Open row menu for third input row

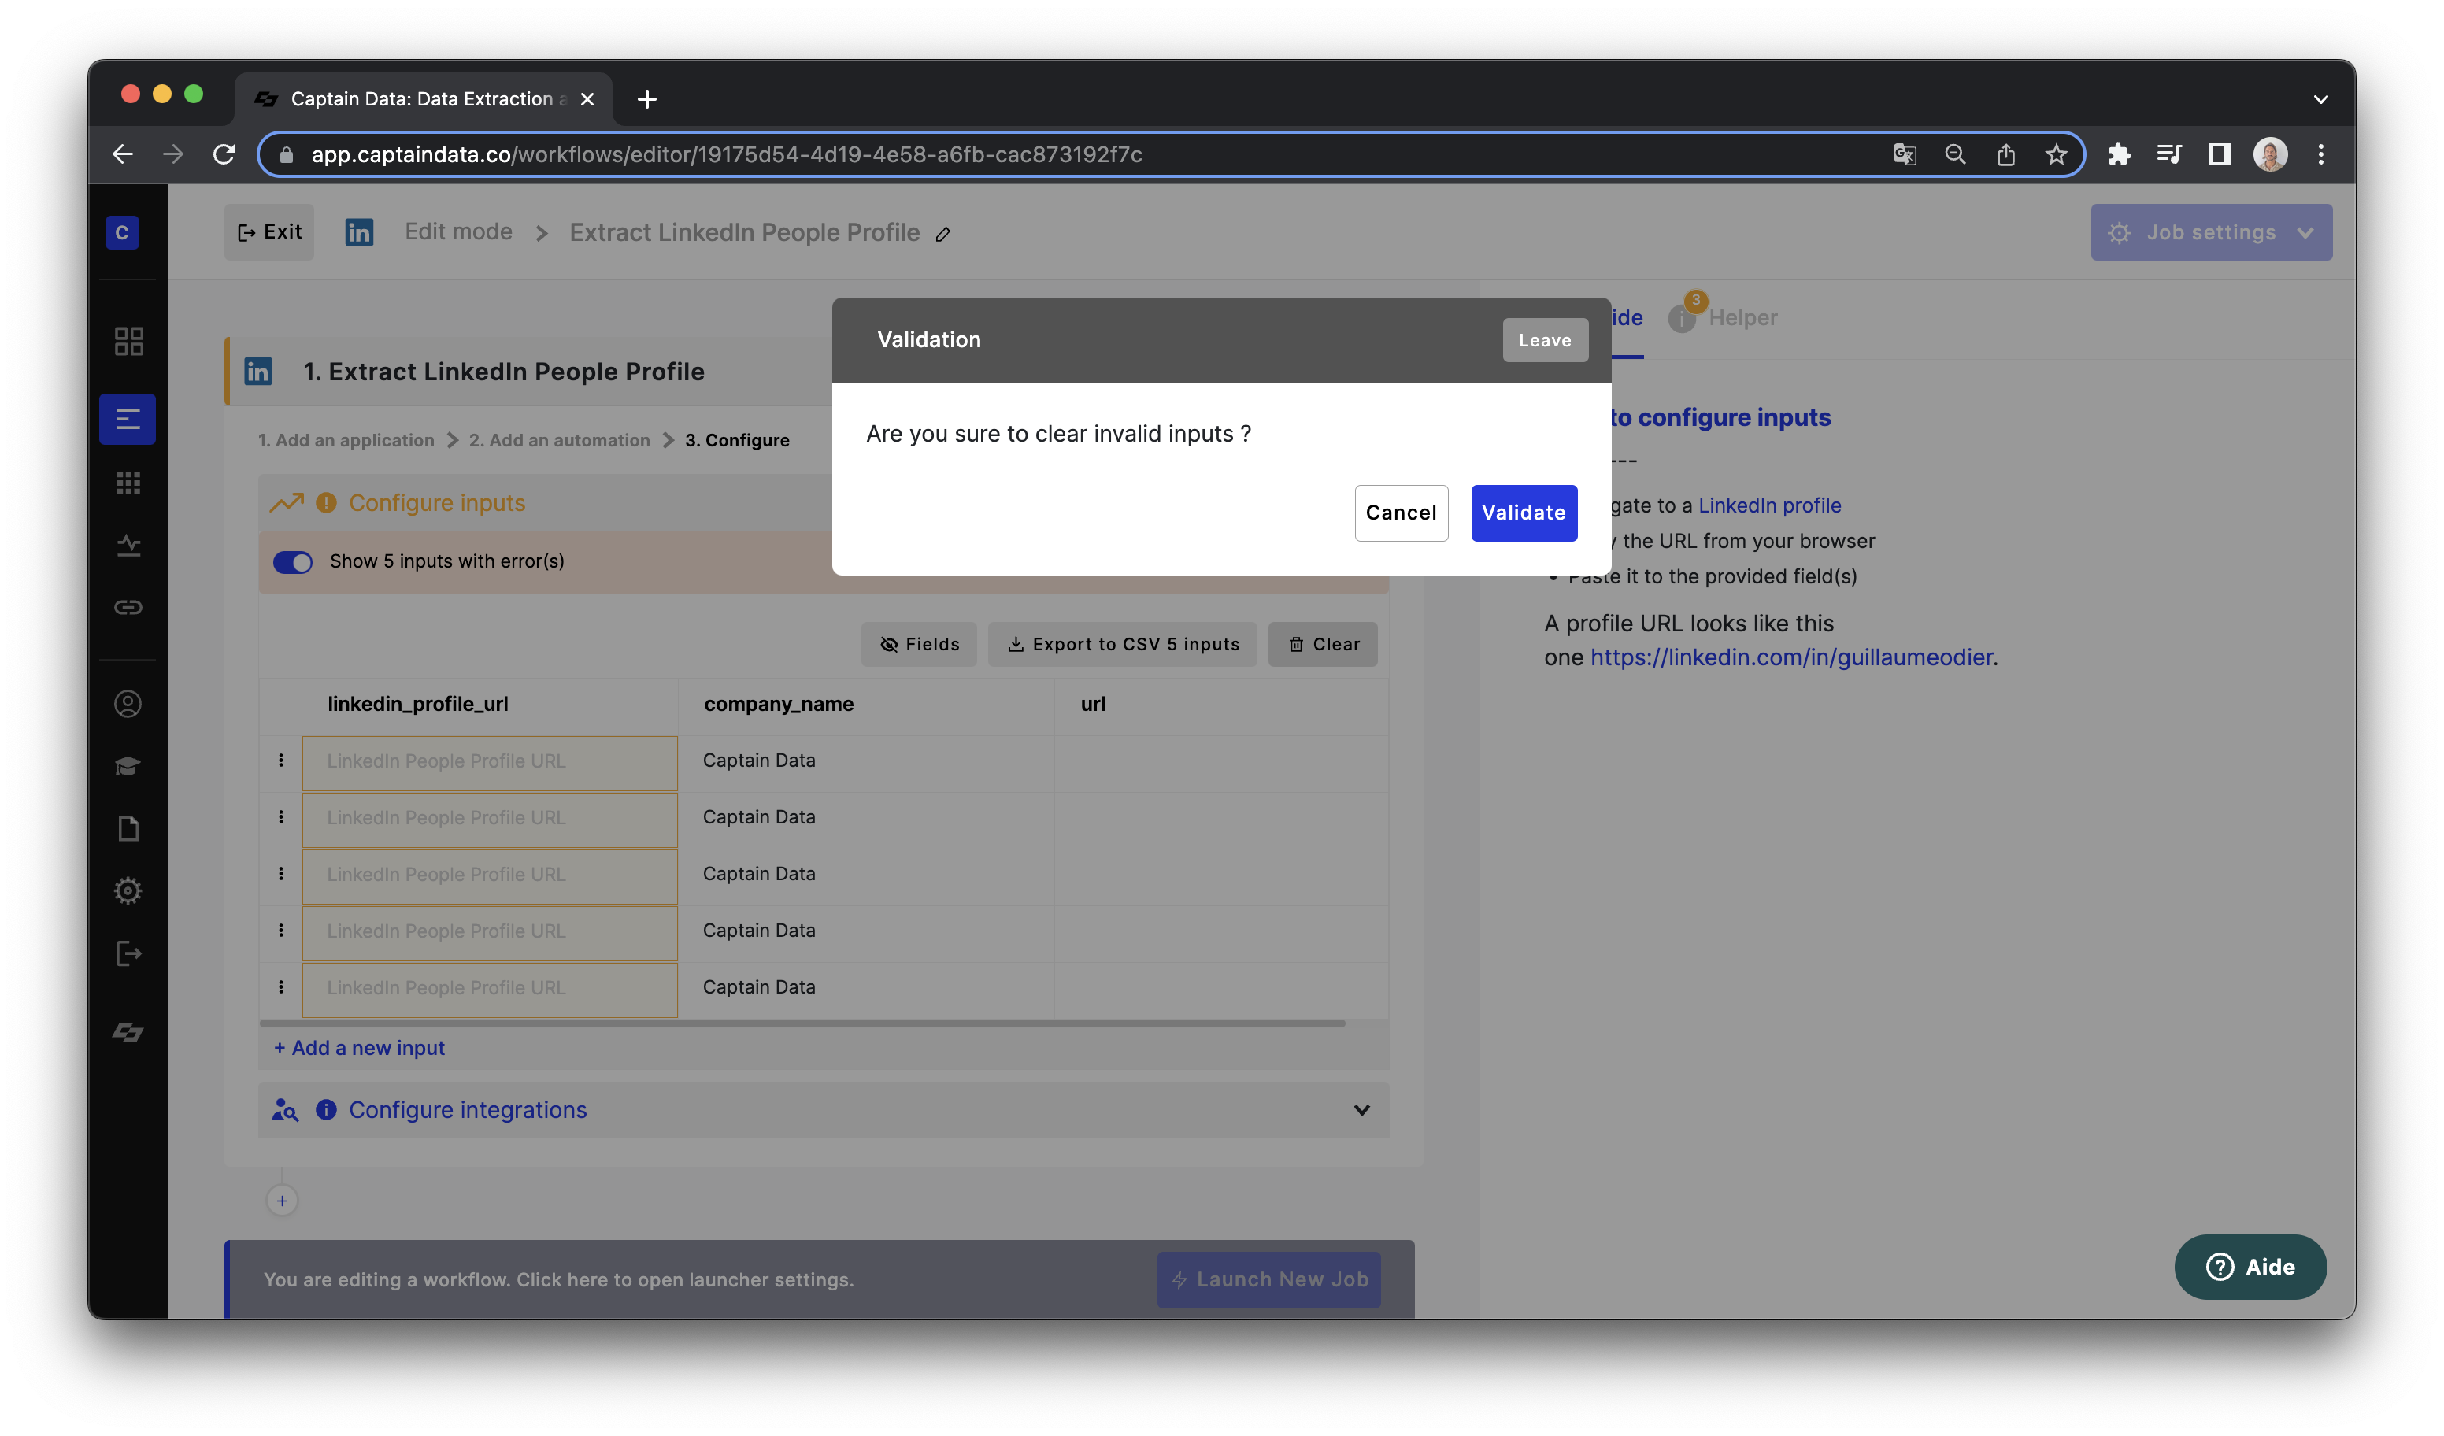281,874
